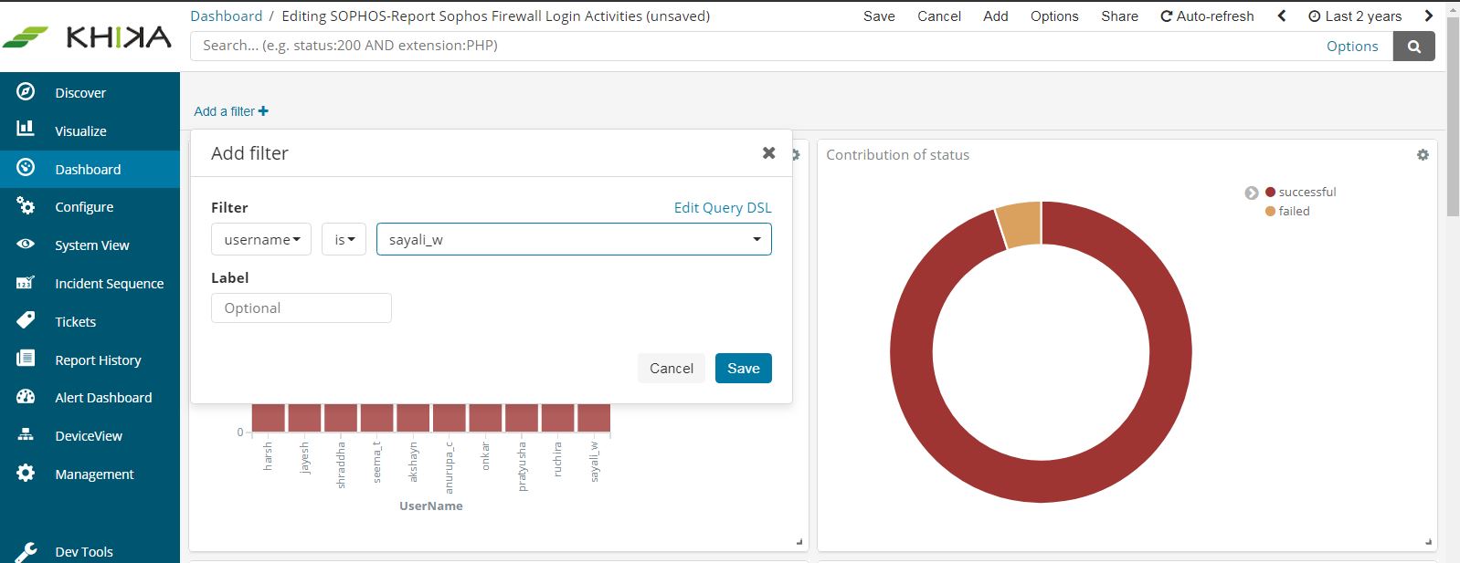Screen dimensions: 1460x563
Task: Click the sayali_w bar in the chart
Action: click(594, 418)
